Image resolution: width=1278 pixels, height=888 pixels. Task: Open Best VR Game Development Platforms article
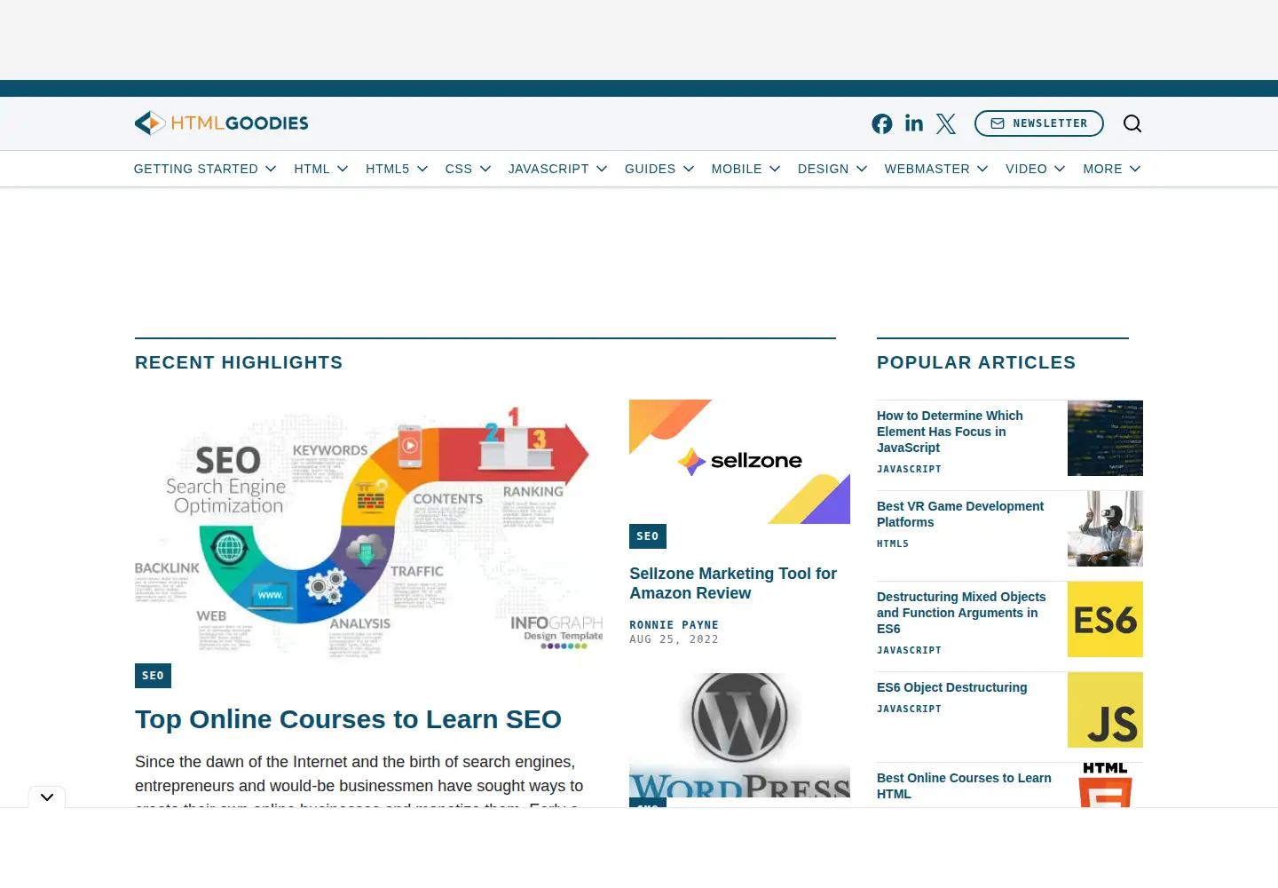(x=960, y=514)
